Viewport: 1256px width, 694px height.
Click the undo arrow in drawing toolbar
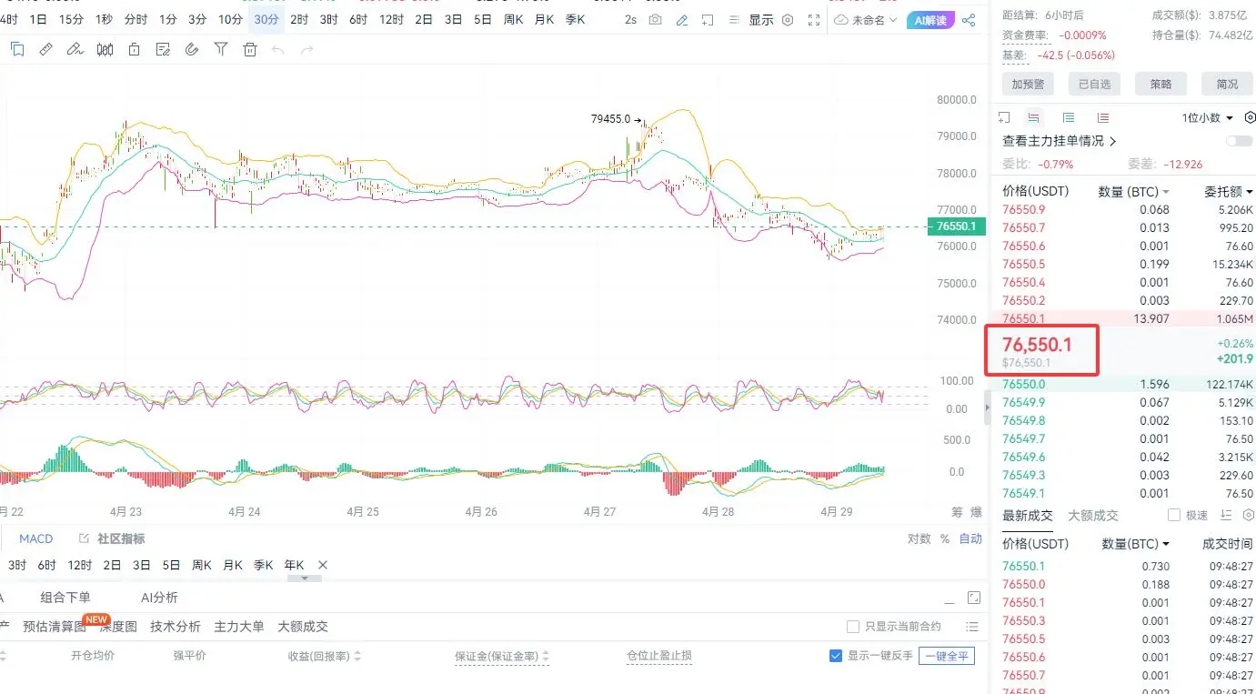click(x=278, y=49)
